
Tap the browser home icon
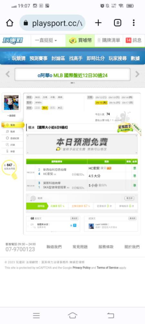(10, 23)
